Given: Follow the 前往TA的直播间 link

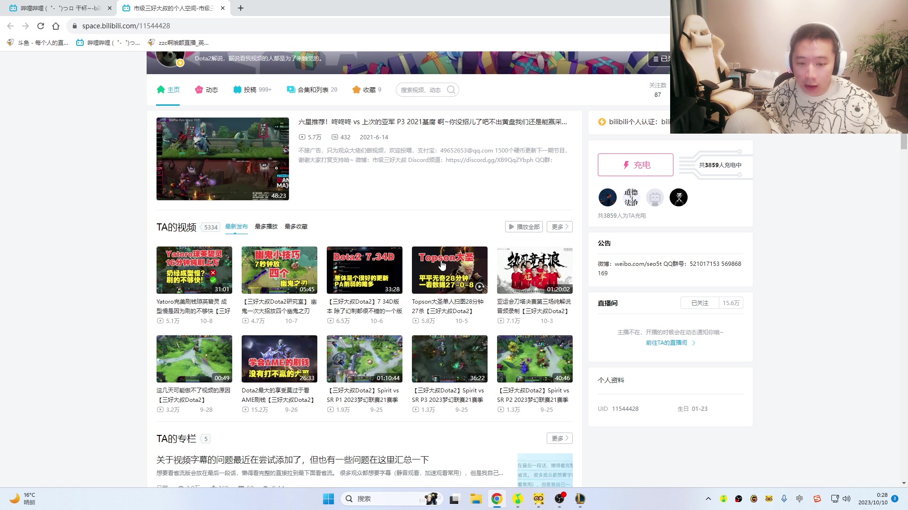Looking at the screenshot, I should 670,343.
